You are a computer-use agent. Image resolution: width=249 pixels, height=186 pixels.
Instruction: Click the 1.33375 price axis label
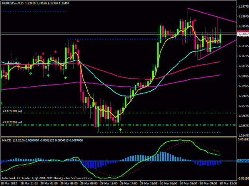(243, 46)
